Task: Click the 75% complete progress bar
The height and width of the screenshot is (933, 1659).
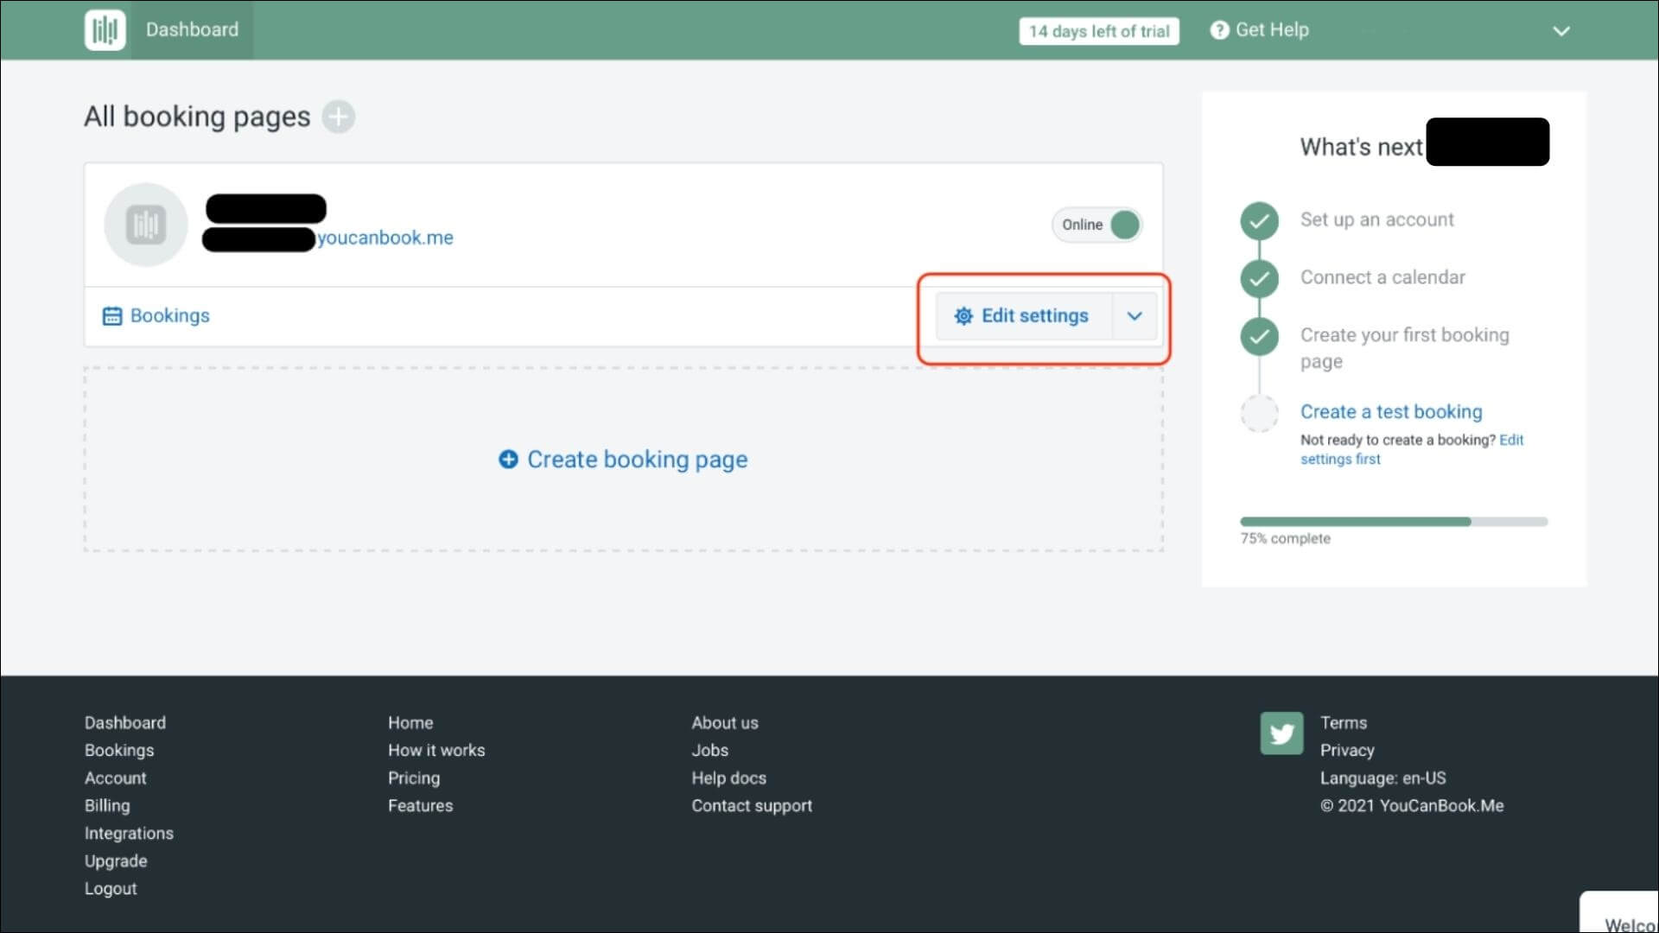Action: tap(1393, 522)
